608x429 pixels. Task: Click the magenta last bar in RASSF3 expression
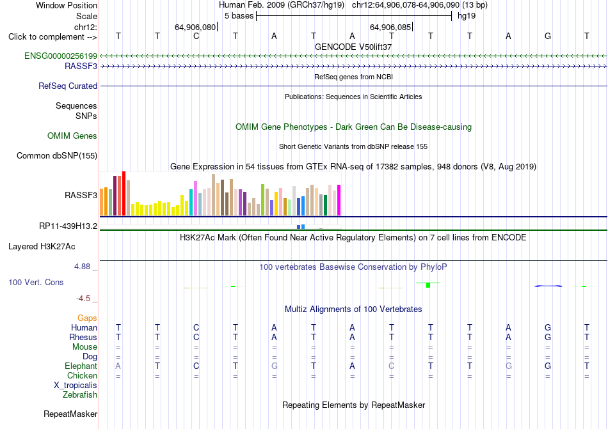pyautogui.click(x=339, y=200)
